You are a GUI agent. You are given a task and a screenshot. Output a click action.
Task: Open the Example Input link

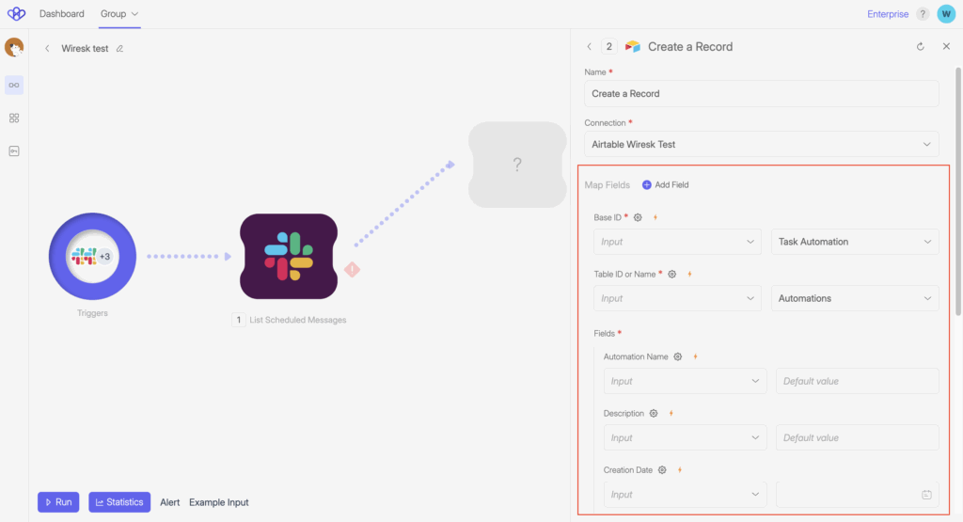pyautogui.click(x=219, y=502)
